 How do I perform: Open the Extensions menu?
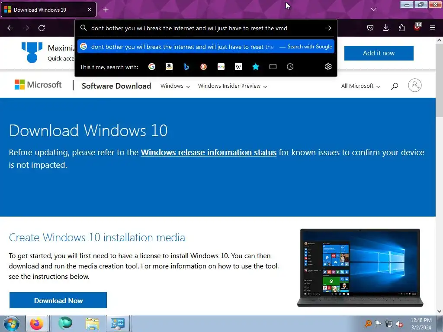[401, 28]
